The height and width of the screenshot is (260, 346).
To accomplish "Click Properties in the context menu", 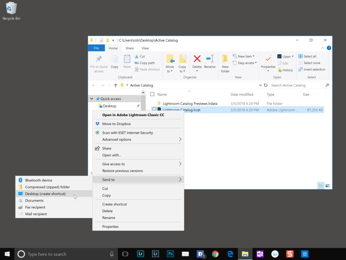I will point(138,227).
